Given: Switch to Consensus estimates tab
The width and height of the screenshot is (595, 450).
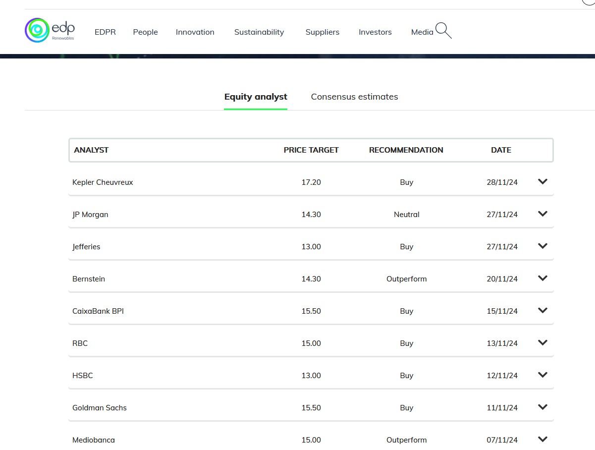Looking at the screenshot, I should point(354,97).
